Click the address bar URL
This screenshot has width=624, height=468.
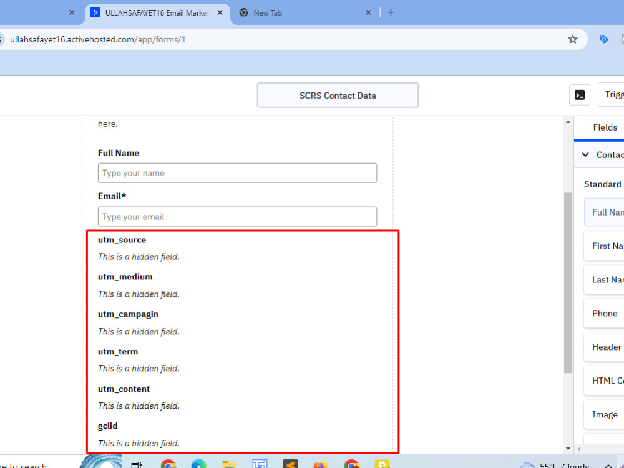[97, 39]
